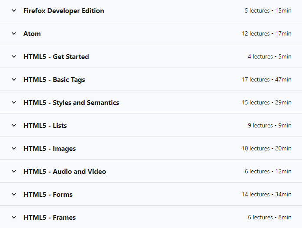This screenshot has width=302, height=228.
Task: Click the '14 lectures • 34min' text
Action: coord(266,194)
